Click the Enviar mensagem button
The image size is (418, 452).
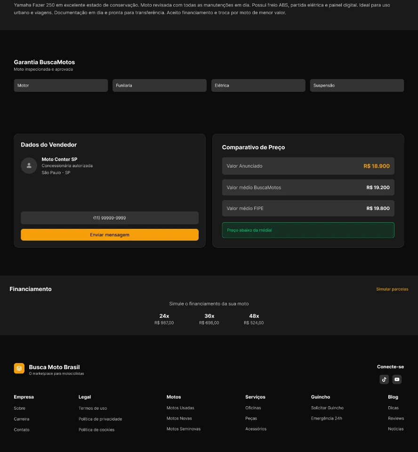[x=110, y=234]
